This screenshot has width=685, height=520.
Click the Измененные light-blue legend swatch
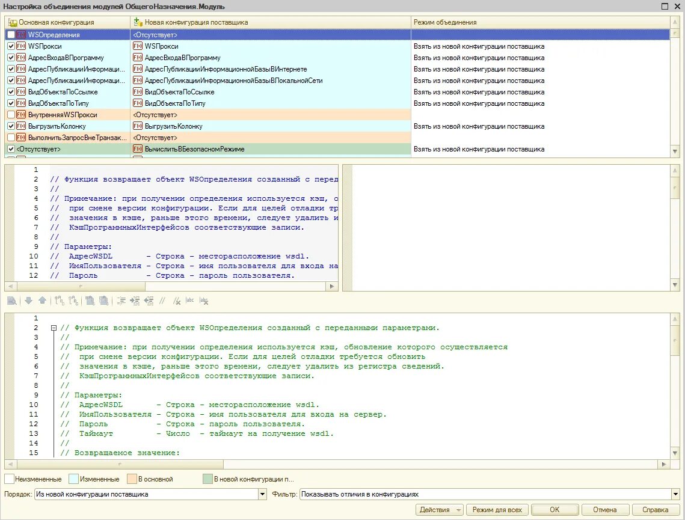(x=73, y=479)
